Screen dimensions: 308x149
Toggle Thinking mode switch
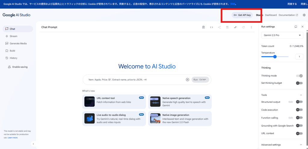[x=299, y=76]
